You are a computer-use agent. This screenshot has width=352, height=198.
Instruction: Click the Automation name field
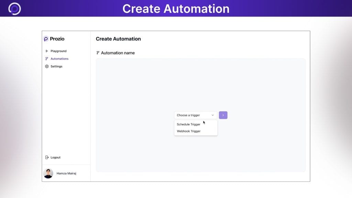[118, 53]
